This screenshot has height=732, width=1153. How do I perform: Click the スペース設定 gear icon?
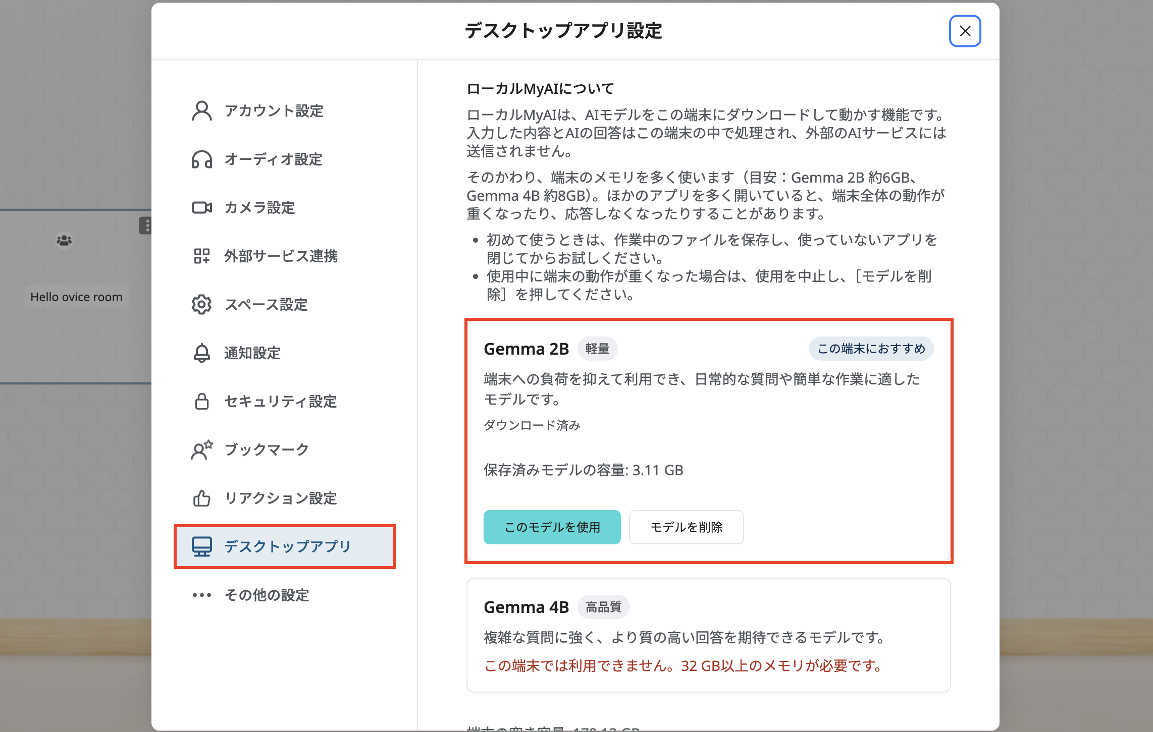tap(202, 304)
